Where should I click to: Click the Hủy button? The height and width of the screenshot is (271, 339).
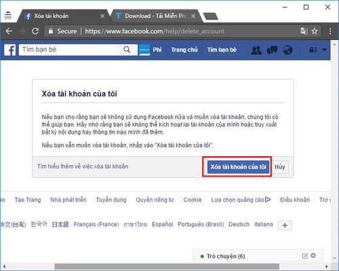click(x=280, y=167)
